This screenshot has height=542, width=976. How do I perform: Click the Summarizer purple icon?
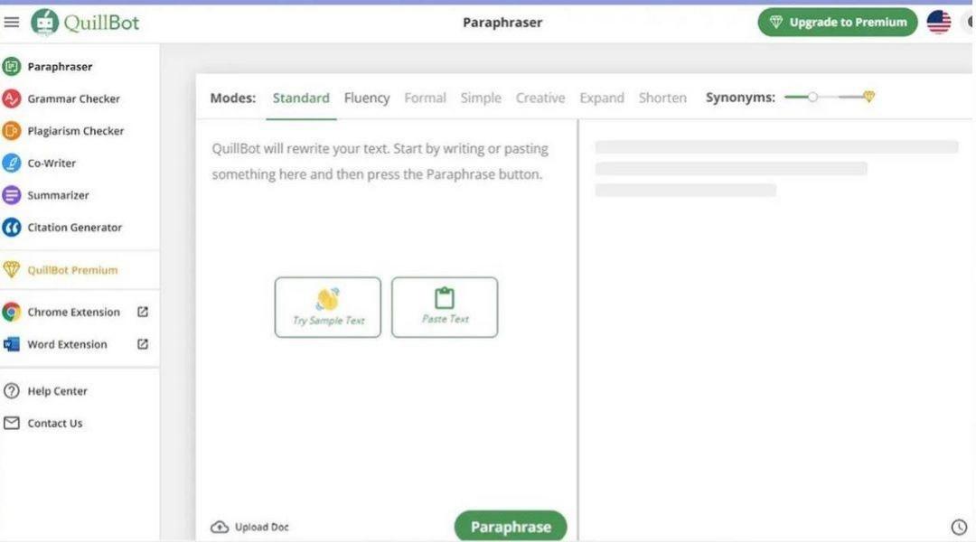tap(11, 195)
